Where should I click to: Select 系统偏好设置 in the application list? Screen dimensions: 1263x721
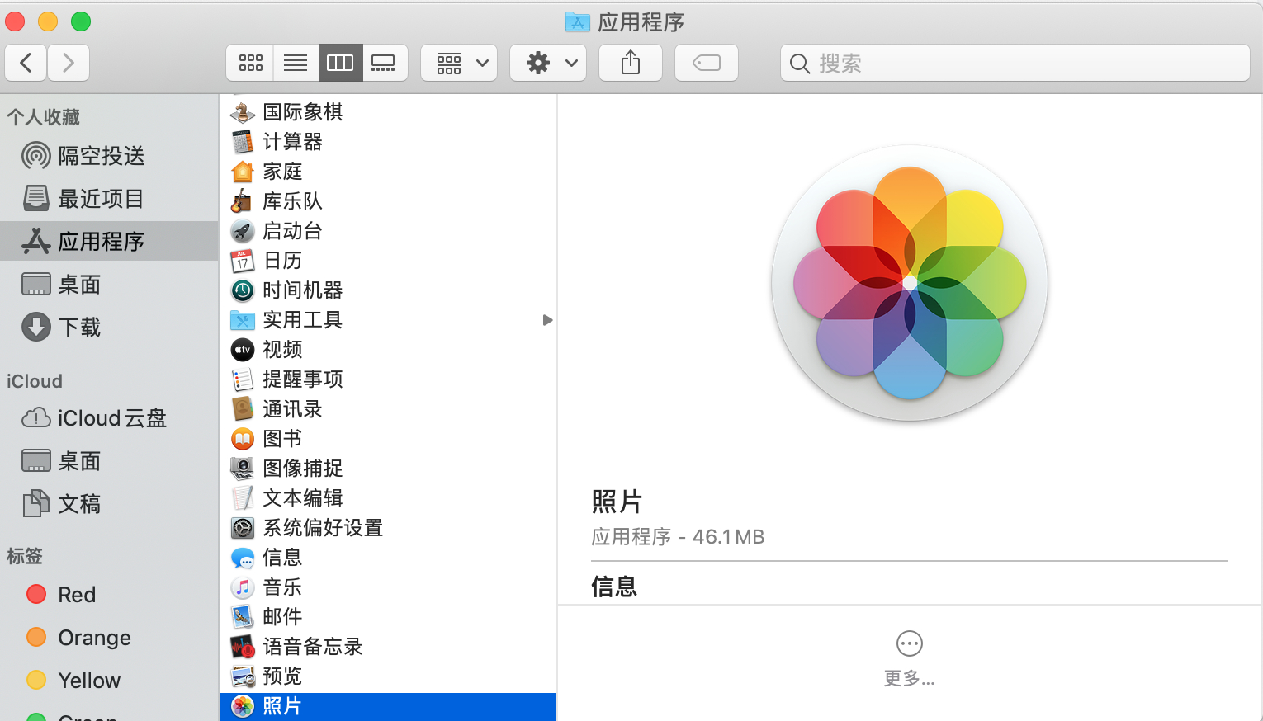(322, 527)
